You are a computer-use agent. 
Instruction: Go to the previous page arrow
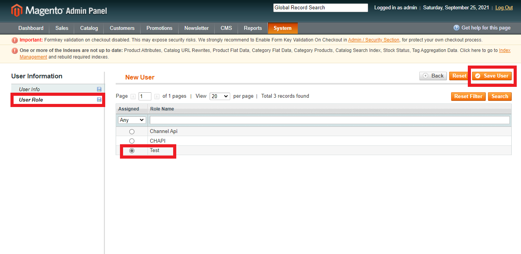(133, 97)
